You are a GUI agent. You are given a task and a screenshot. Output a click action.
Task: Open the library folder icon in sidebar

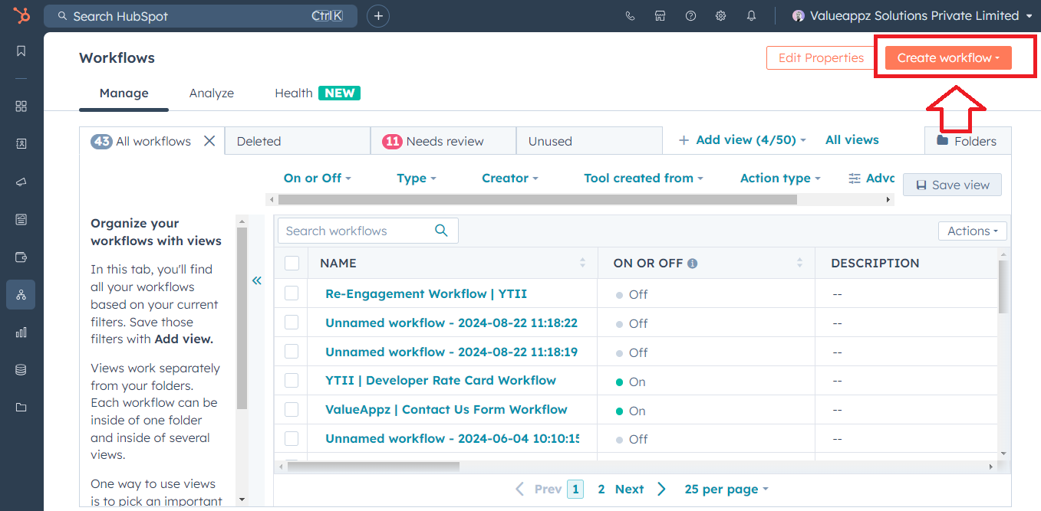[x=21, y=408]
